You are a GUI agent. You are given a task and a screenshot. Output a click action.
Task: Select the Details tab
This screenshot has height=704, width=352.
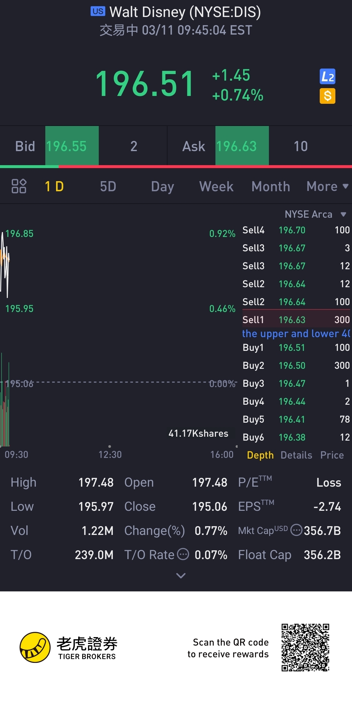296,455
